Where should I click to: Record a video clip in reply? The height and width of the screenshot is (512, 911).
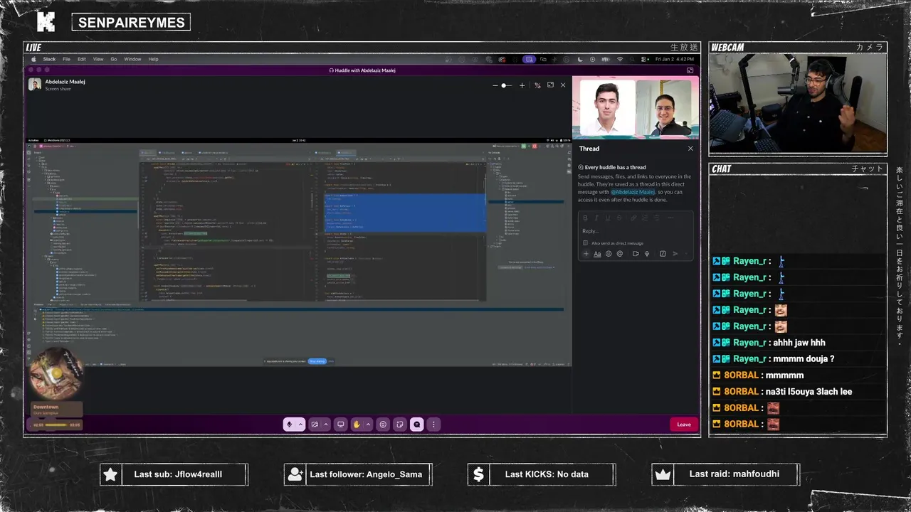636,254
